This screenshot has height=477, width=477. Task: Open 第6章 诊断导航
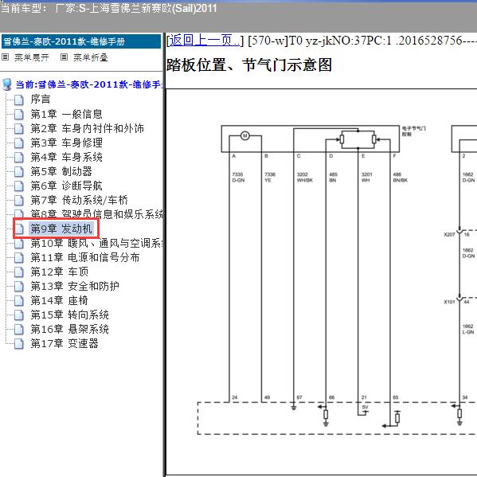(66, 186)
